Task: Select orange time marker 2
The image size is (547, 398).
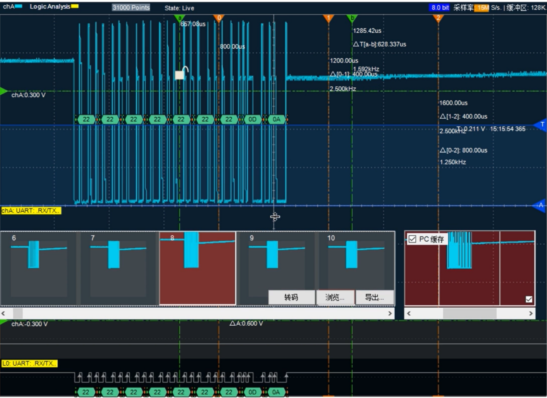Action: pyautogui.click(x=438, y=18)
